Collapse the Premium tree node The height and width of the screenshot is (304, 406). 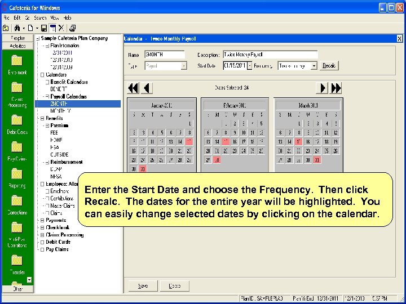click(x=47, y=126)
